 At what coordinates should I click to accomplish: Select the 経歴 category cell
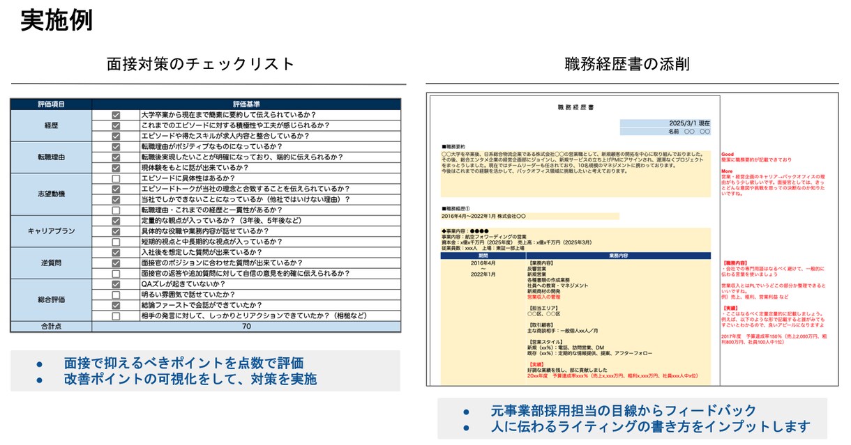pyautogui.click(x=51, y=125)
